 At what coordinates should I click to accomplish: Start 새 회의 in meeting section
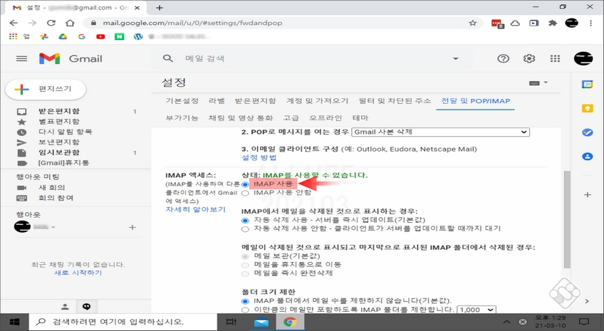[x=51, y=187]
